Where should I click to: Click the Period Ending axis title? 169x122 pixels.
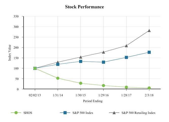tap(93, 101)
